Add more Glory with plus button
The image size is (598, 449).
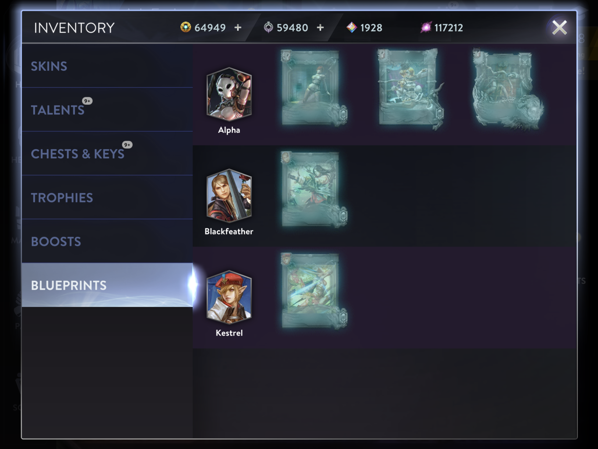[x=238, y=27]
